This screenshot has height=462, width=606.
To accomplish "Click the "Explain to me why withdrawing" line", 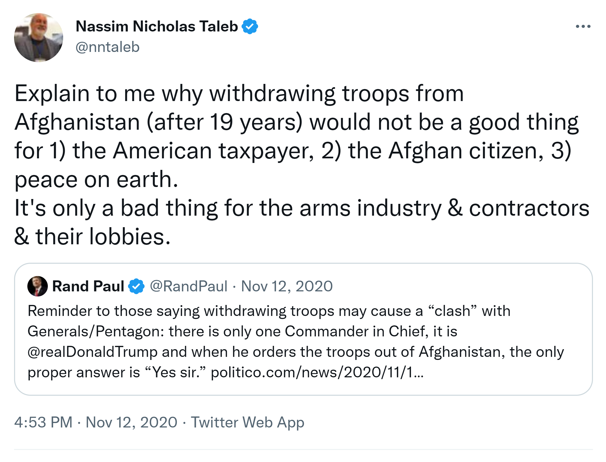I will pyautogui.click(x=239, y=94).
